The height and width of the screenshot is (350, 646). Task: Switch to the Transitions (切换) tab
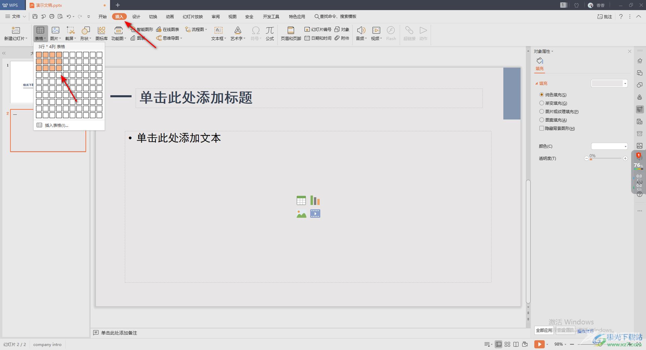click(153, 16)
